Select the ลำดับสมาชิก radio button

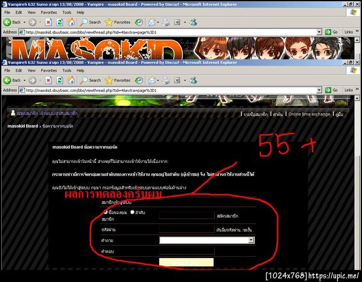(132, 212)
